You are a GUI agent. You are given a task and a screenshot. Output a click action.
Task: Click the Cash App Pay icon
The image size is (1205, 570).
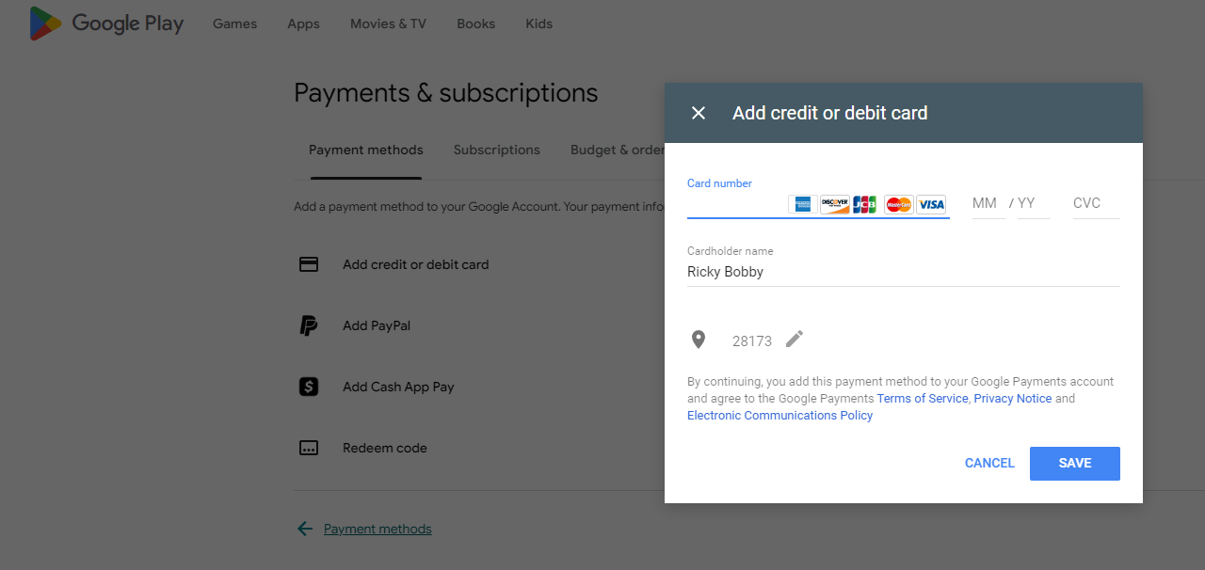point(309,387)
